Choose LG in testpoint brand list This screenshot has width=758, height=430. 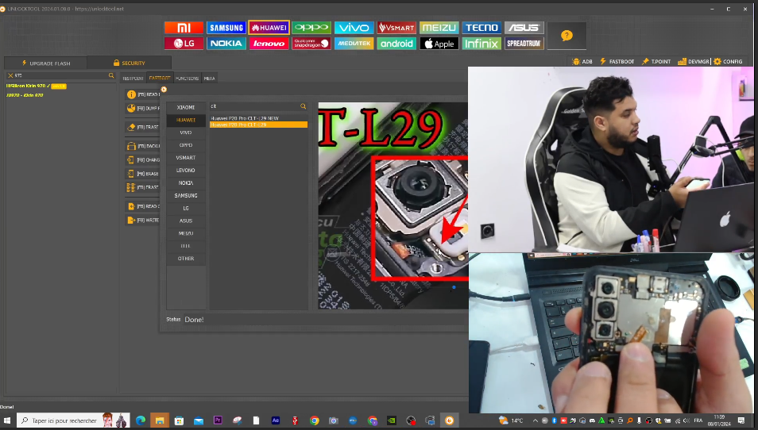coord(186,208)
